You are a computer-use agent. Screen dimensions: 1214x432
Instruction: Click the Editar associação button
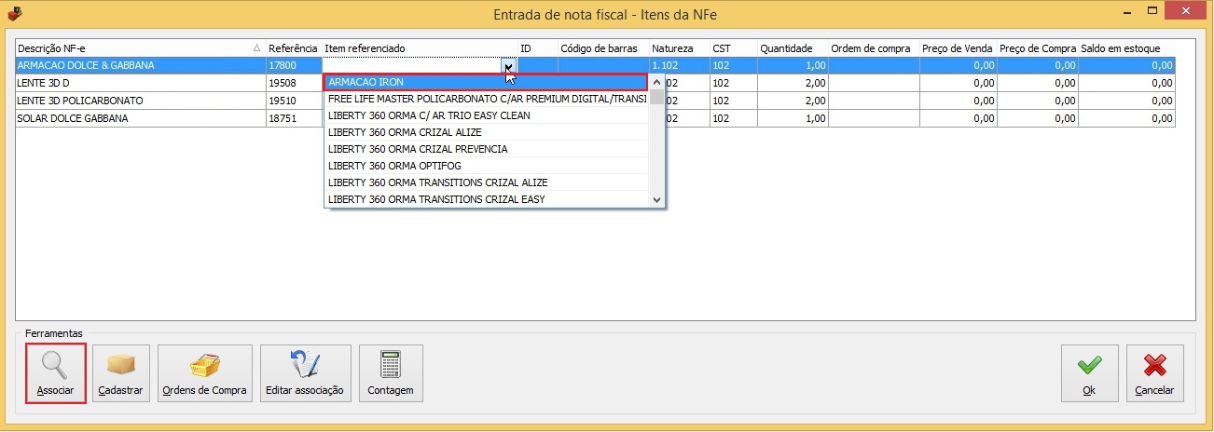click(x=305, y=373)
